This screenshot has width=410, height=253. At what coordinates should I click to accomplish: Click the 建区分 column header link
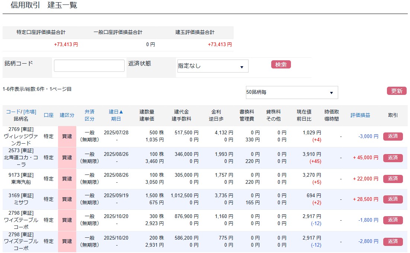(x=67, y=114)
